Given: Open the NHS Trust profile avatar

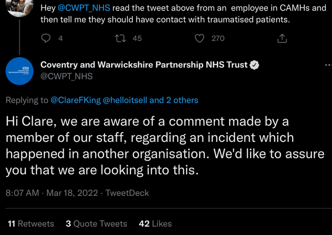Looking at the screenshot, I should click(20, 71).
